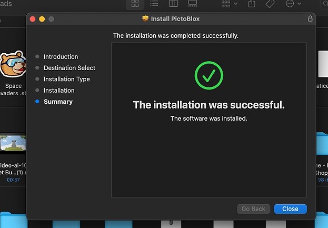
Task: Close the PictoBlox installer with Close button
Action: [290, 209]
